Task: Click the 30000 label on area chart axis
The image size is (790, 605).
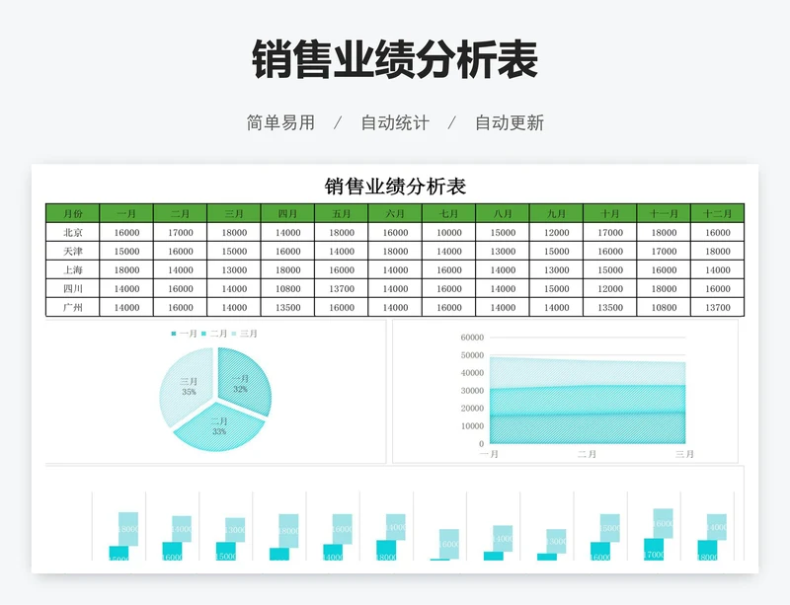Action: (472, 391)
